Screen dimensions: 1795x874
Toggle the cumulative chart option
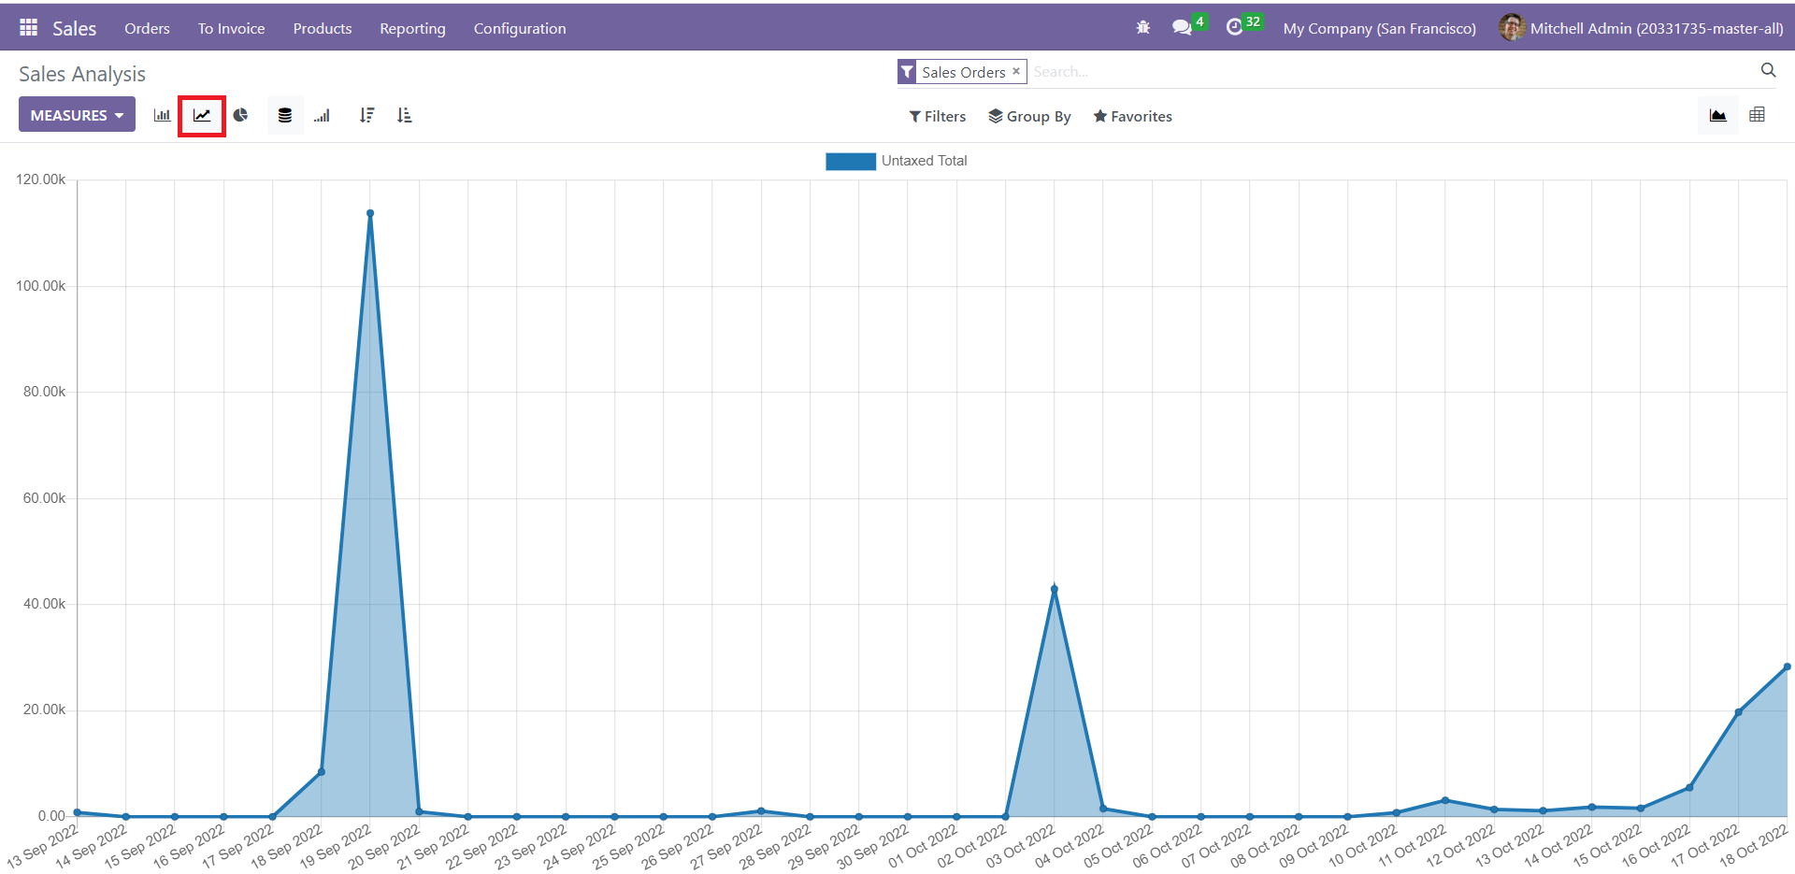point(323,116)
